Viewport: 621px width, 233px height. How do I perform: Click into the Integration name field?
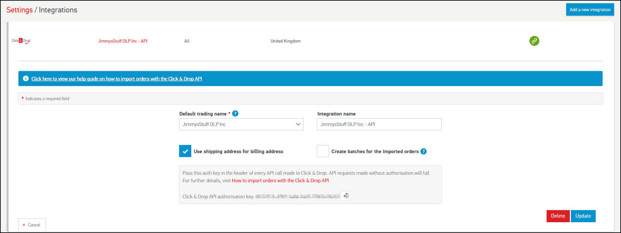[379, 124]
